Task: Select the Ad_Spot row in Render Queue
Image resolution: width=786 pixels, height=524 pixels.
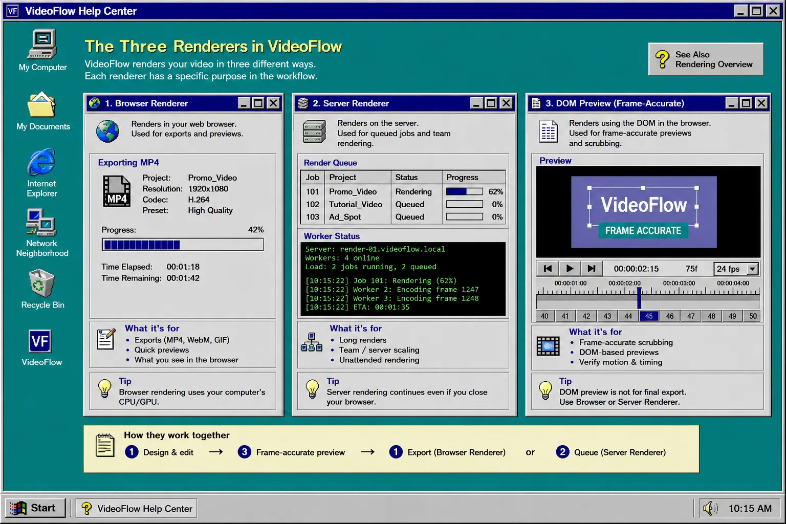Action: coord(403,216)
